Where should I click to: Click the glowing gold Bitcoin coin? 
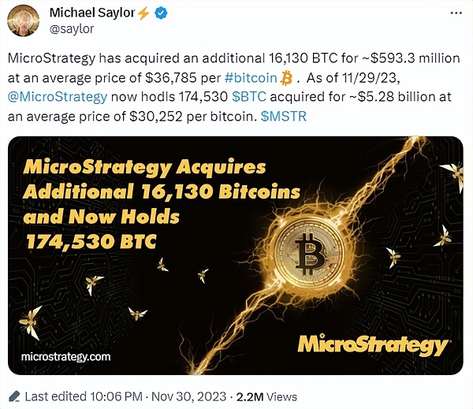pos(307,252)
